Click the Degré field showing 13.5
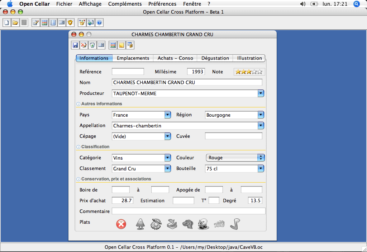Viewport: 367px width, 252px height. pos(255,200)
